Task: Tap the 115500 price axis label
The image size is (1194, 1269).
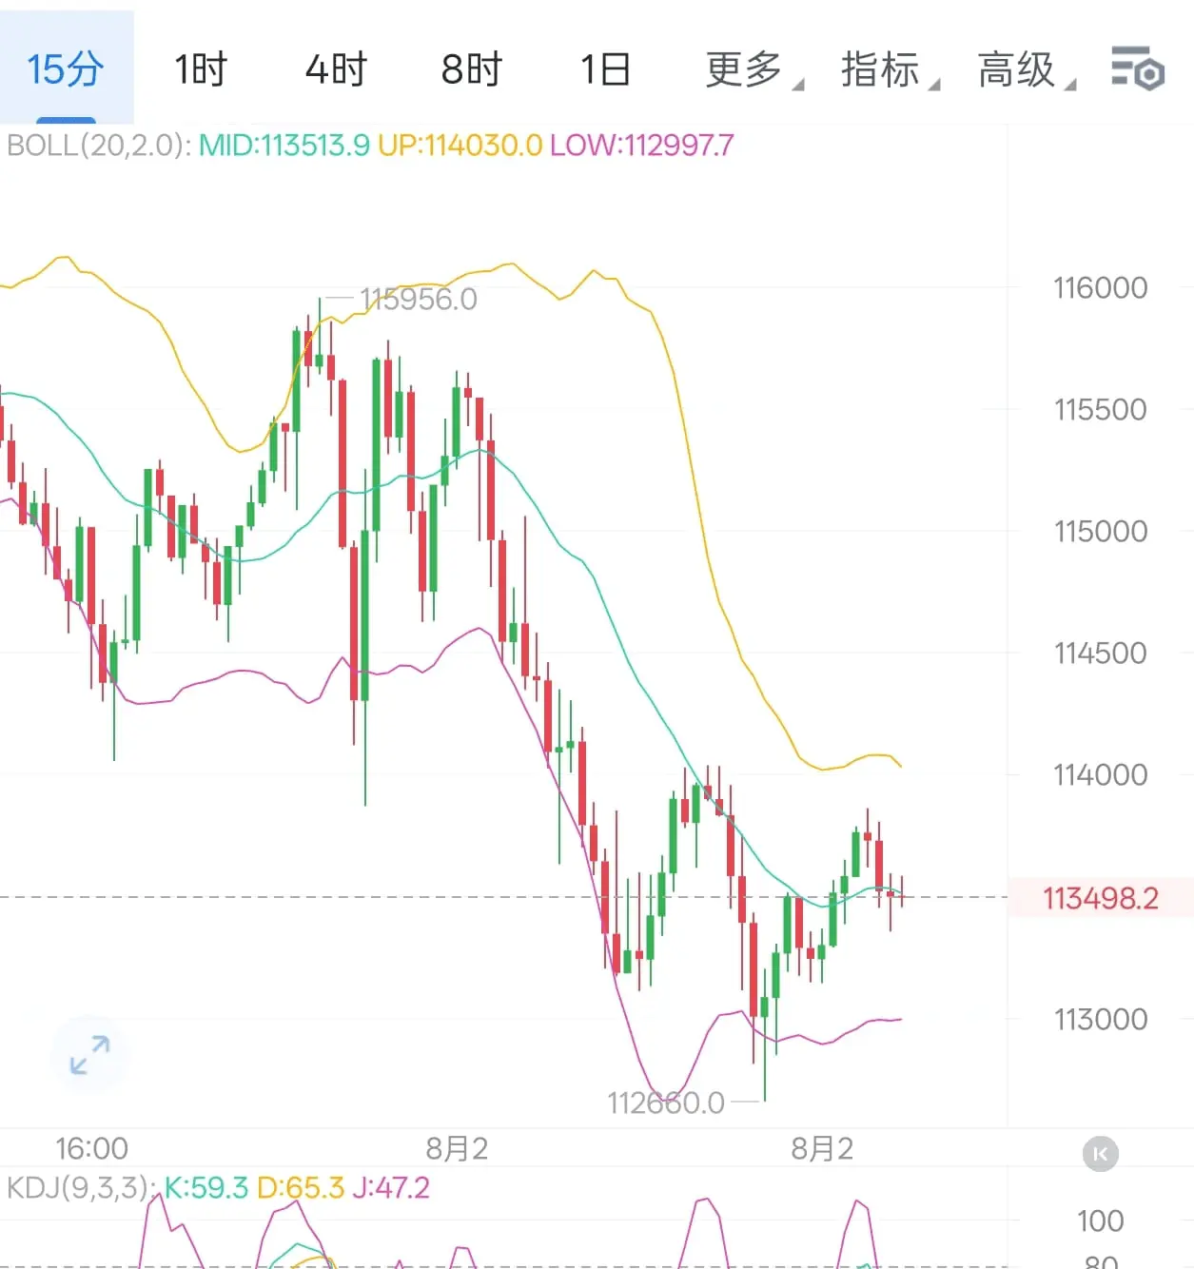Action: click(1100, 410)
